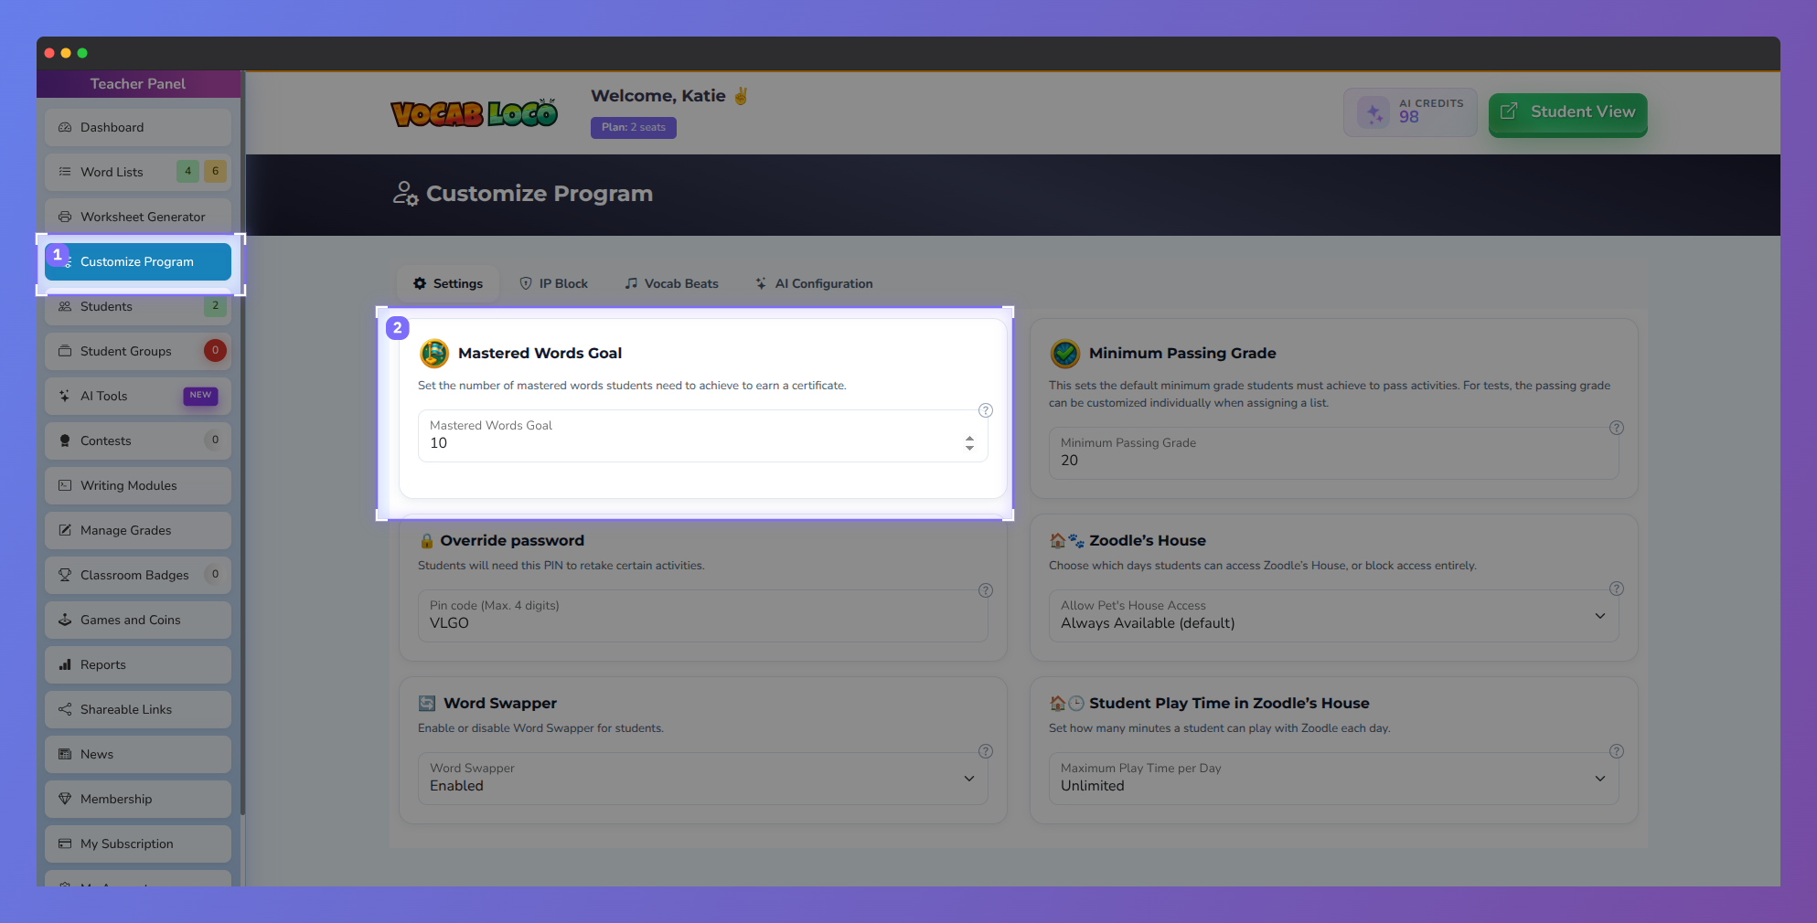The height and width of the screenshot is (923, 1817).
Task: Open Worksheet Generator in the sidebar
Action: pos(138,217)
